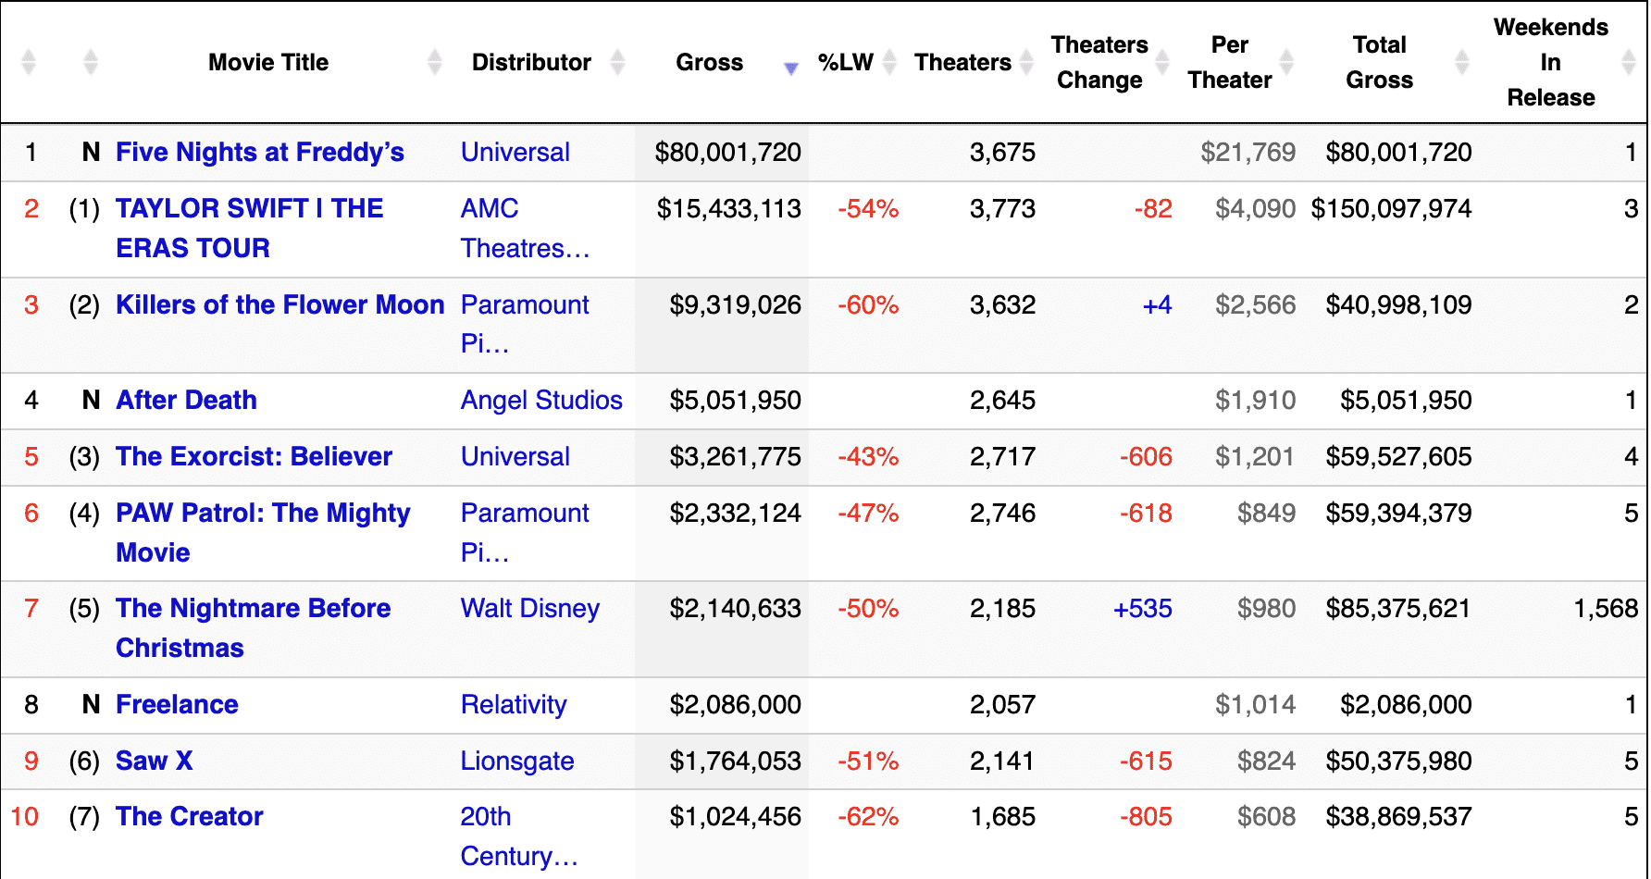The width and height of the screenshot is (1651, 879).
Task: Click the Movie Title sort arrows
Action: [x=435, y=62]
